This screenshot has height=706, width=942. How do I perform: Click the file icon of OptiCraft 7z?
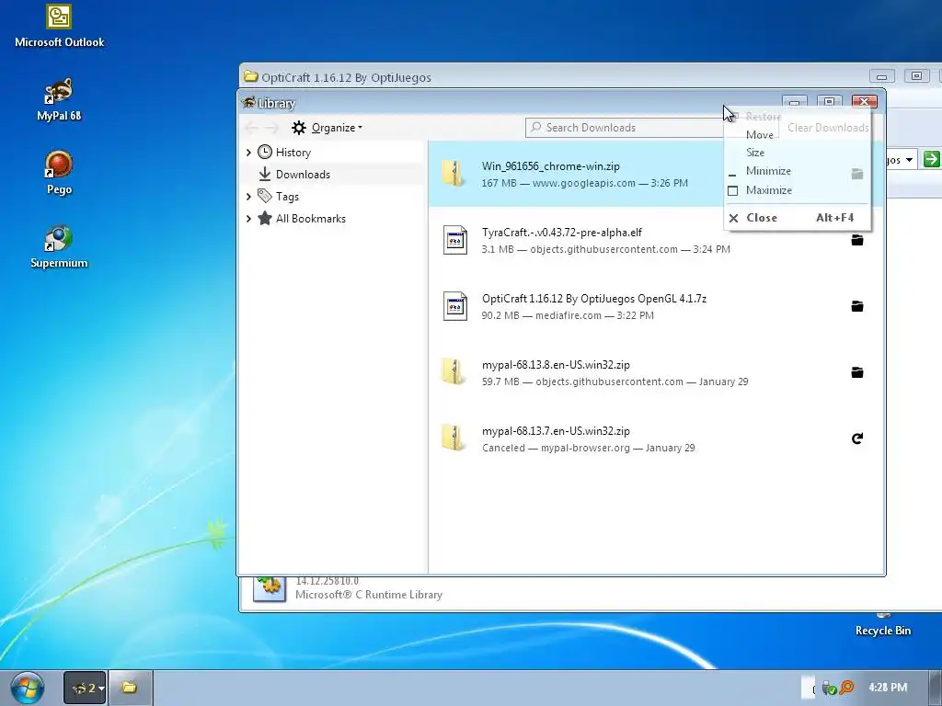[454, 306]
